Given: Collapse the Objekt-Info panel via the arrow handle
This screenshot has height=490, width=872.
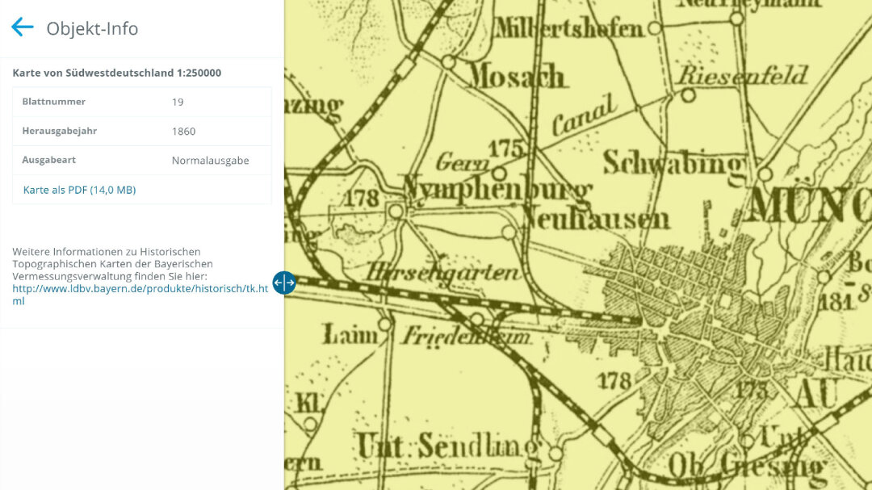Looking at the screenshot, I should (x=283, y=283).
